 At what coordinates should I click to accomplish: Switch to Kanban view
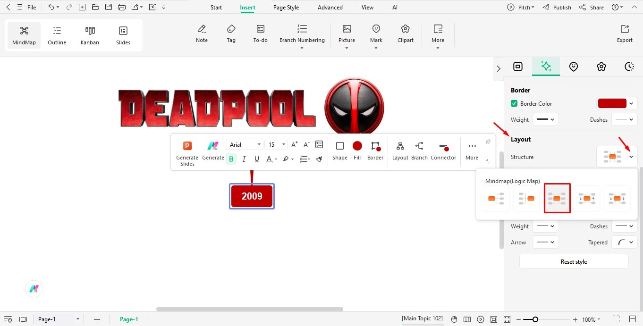click(x=90, y=35)
